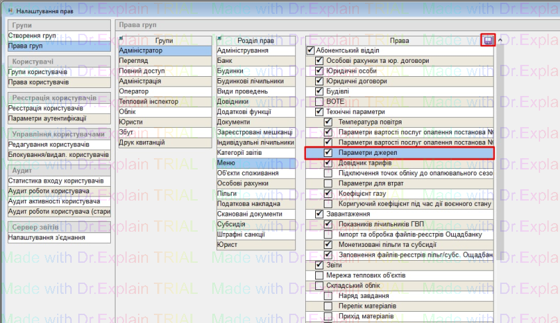Screen dimensions: 560x323
Task: Click the corner marker icon in Групи header
Action: click(121, 38)
